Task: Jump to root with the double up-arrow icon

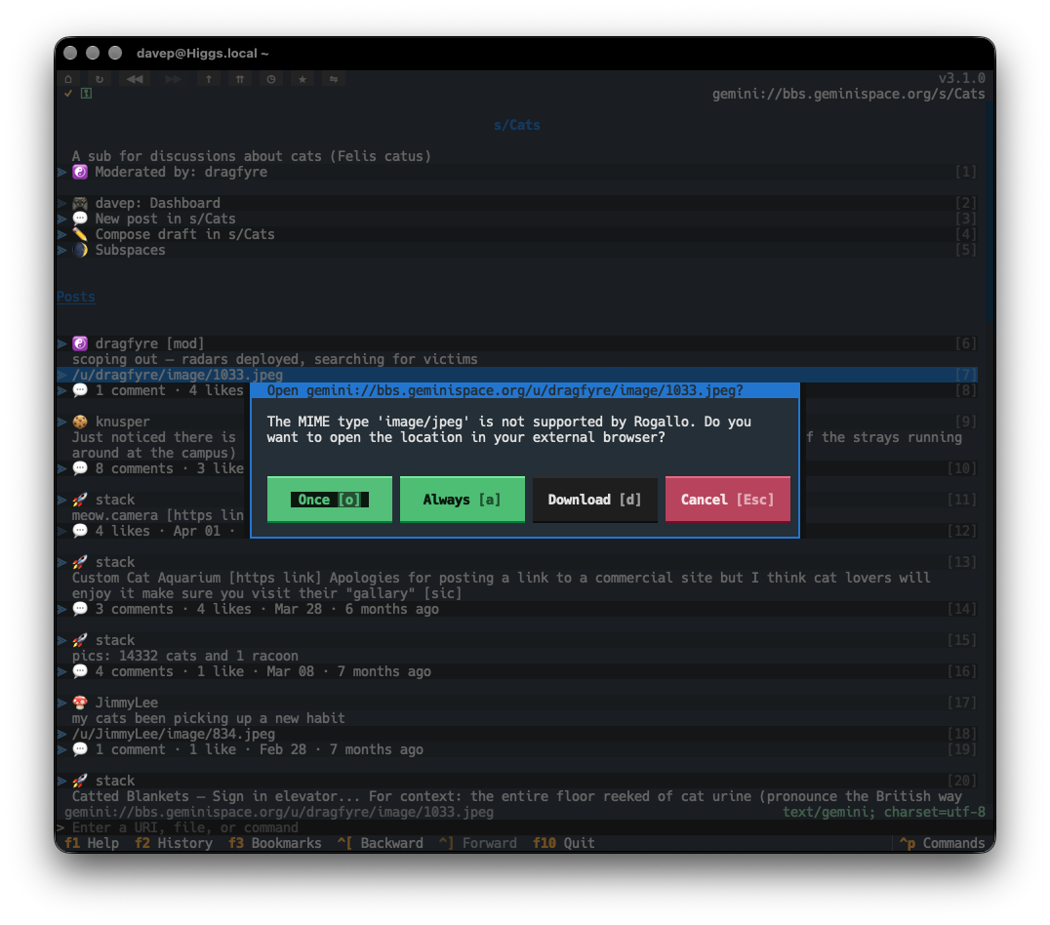Action: point(240,79)
